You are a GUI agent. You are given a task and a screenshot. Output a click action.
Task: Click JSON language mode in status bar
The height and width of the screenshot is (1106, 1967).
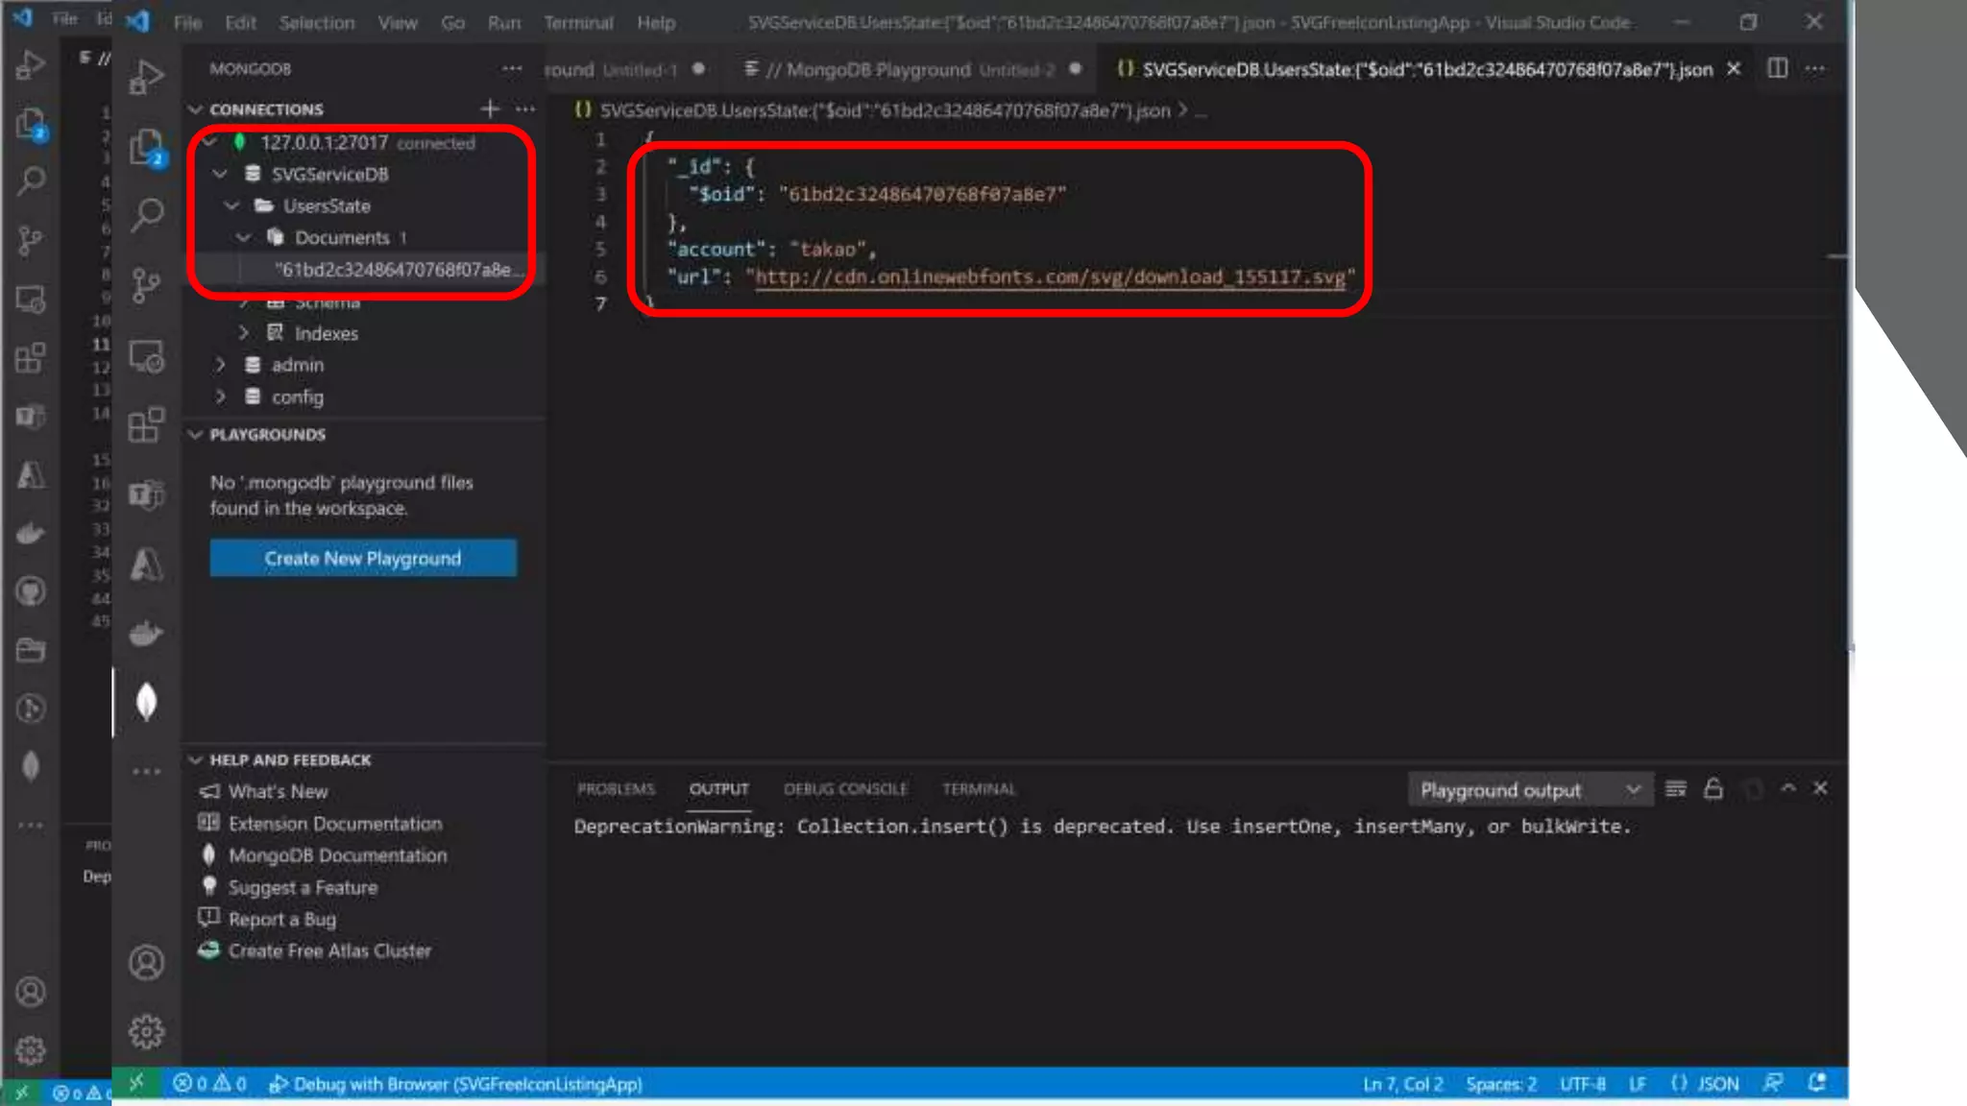[1717, 1084]
